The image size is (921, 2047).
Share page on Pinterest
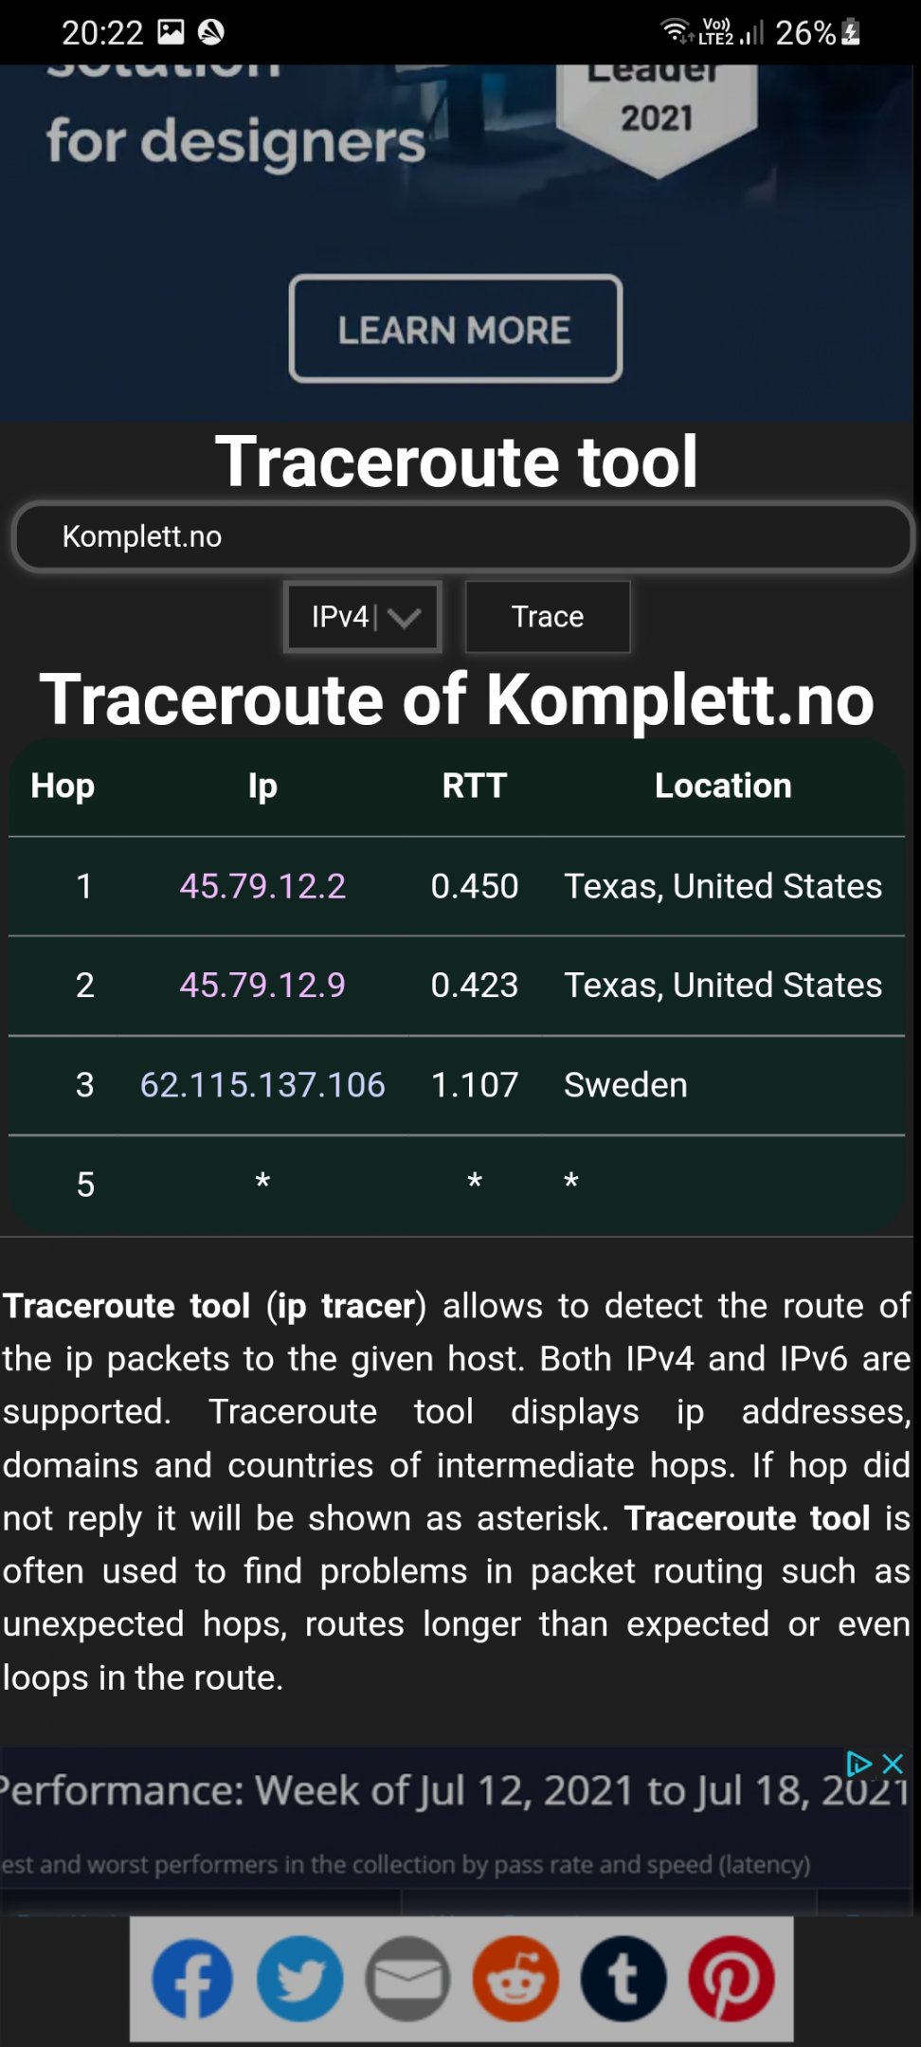(x=731, y=1979)
